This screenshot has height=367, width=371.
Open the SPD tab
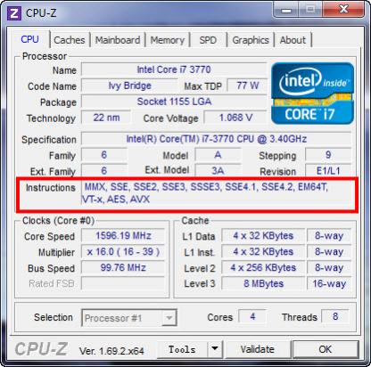click(208, 40)
